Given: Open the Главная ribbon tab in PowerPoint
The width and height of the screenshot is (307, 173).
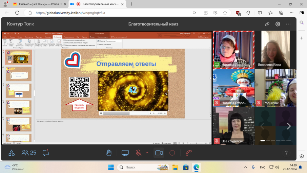Looking at the screenshot, I should pos(12,37).
